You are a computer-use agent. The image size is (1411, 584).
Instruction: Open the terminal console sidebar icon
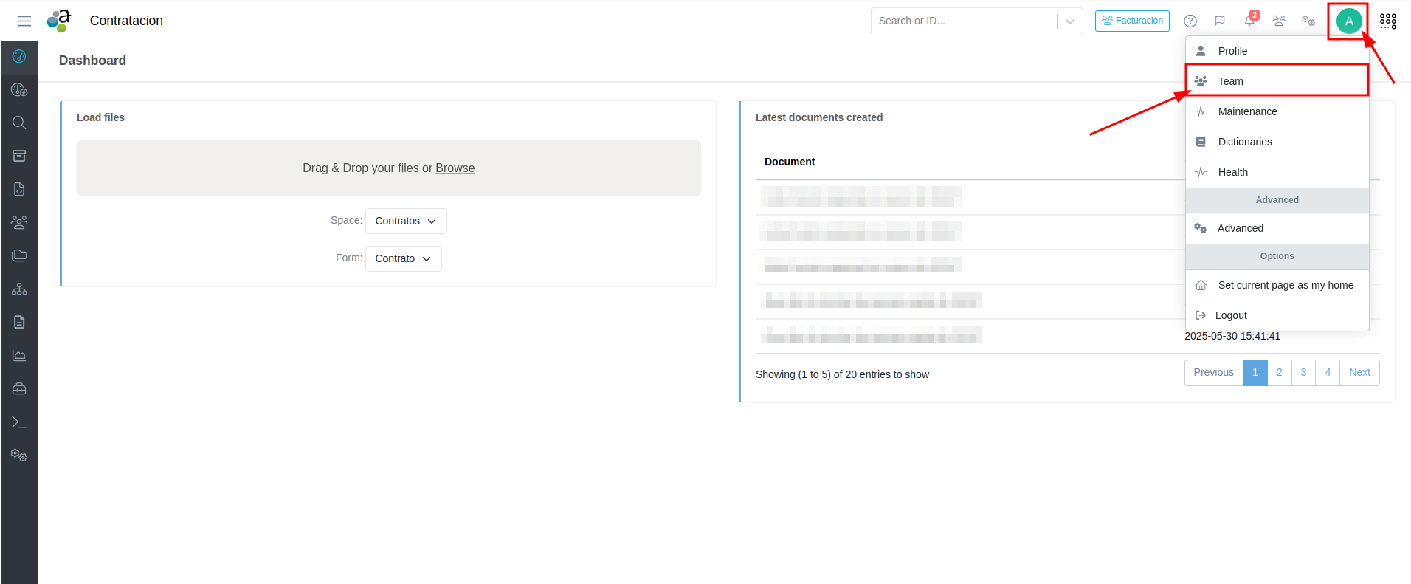point(19,422)
